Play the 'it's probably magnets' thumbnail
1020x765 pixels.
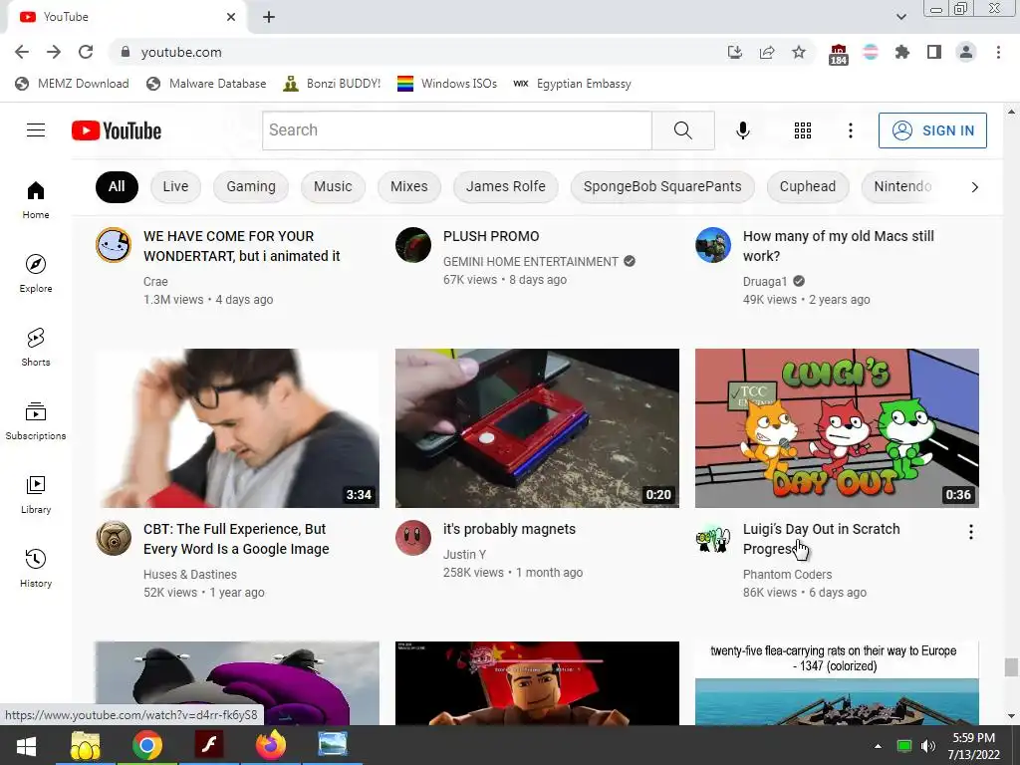tap(537, 428)
